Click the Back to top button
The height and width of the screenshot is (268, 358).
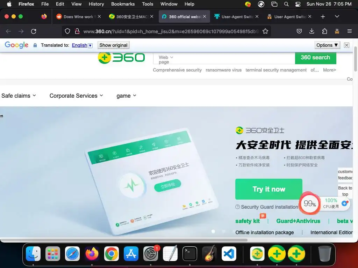tap(345, 191)
